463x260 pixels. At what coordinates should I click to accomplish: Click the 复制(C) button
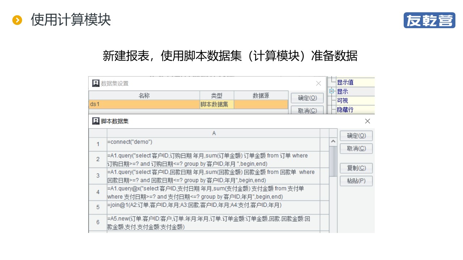coord(356,168)
